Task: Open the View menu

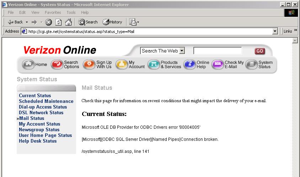Action: [35, 13]
